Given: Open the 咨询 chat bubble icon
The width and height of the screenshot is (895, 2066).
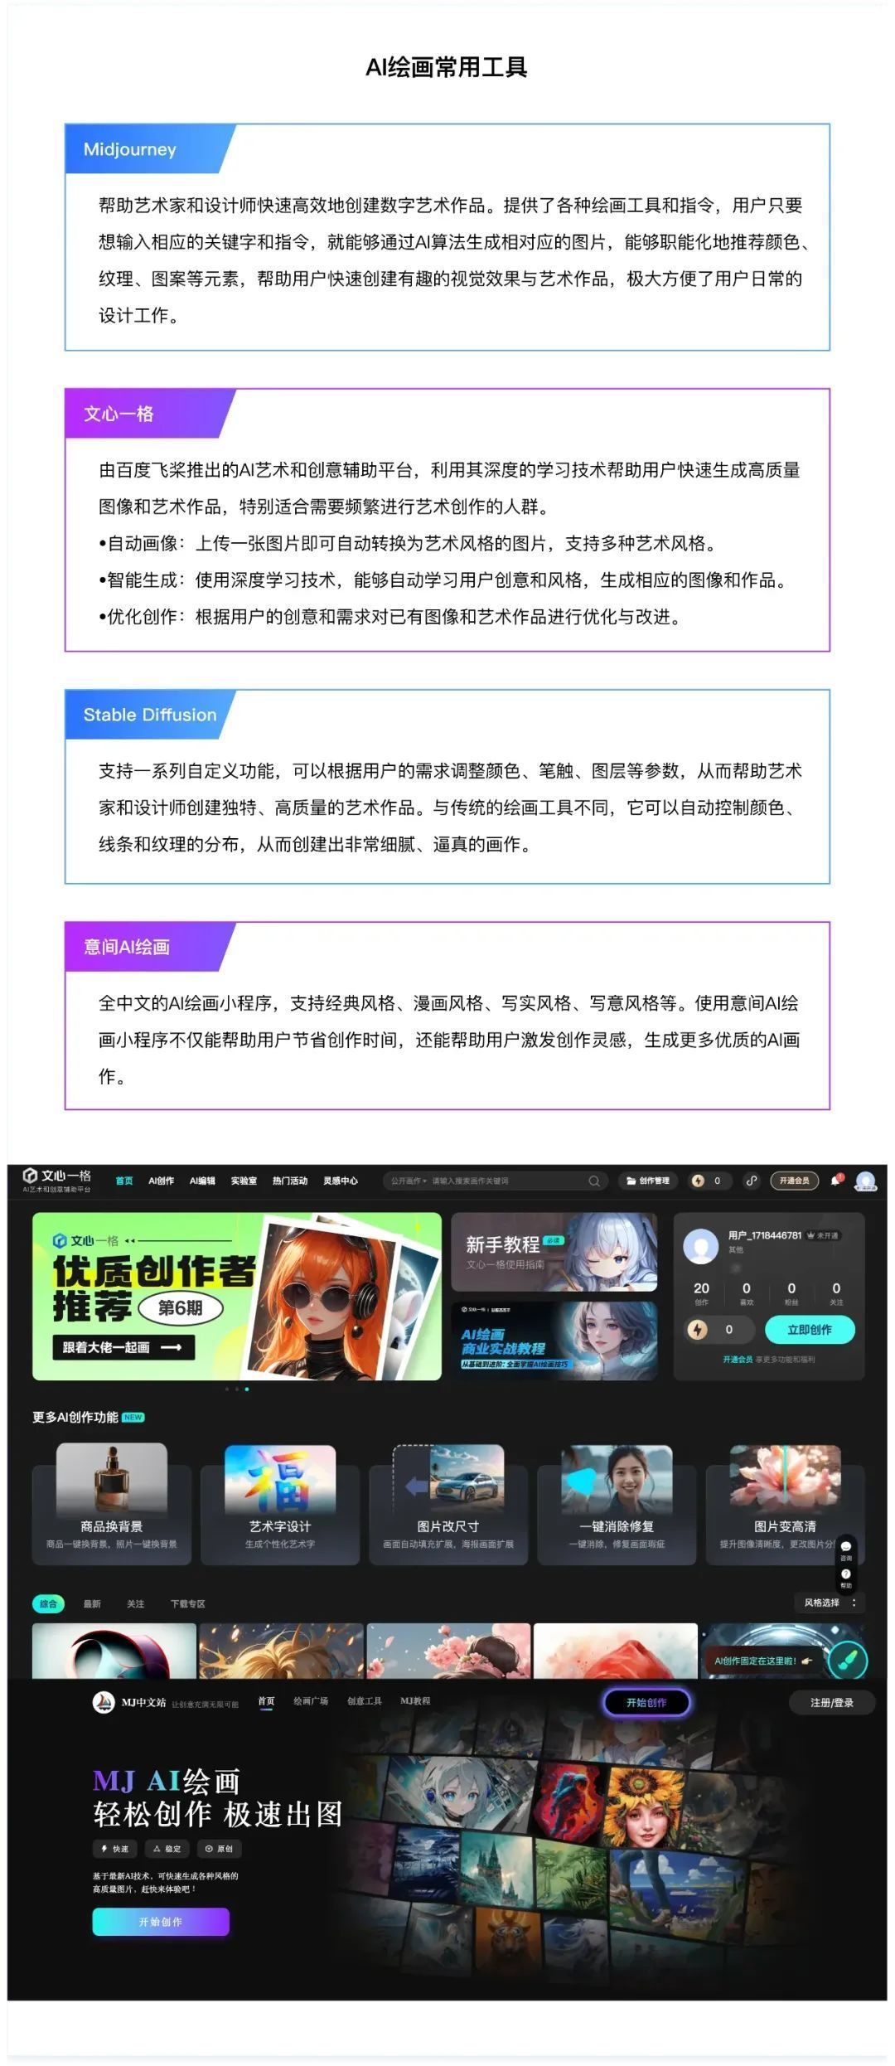Looking at the screenshot, I should (x=845, y=1547).
